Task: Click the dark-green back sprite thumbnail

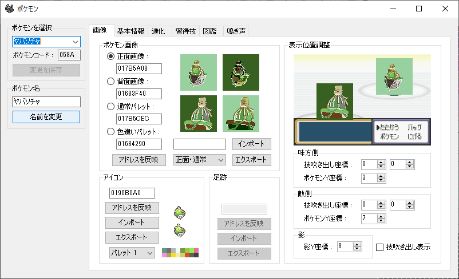Action: click(x=199, y=114)
